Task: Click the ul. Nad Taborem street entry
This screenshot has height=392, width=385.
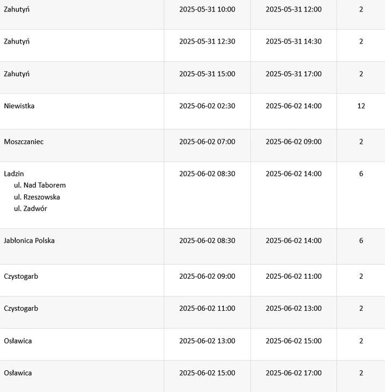Action: [40, 185]
